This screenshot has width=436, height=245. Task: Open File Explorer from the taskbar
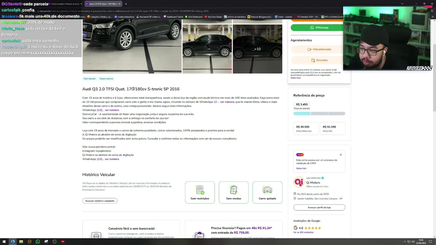pyautogui.click(x=21, y=242)
